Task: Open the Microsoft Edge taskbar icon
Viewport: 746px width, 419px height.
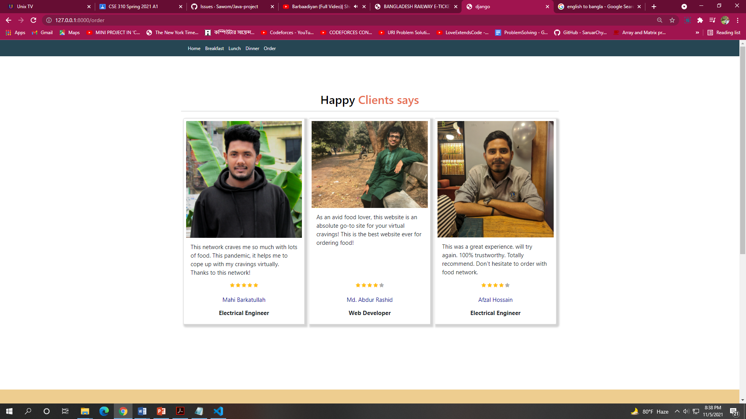Action: click(104, 411)
